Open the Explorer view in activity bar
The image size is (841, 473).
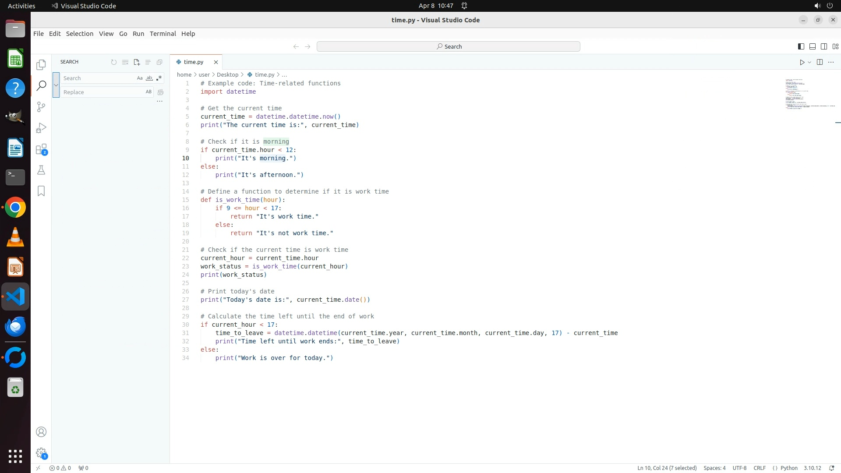point(41,65)
